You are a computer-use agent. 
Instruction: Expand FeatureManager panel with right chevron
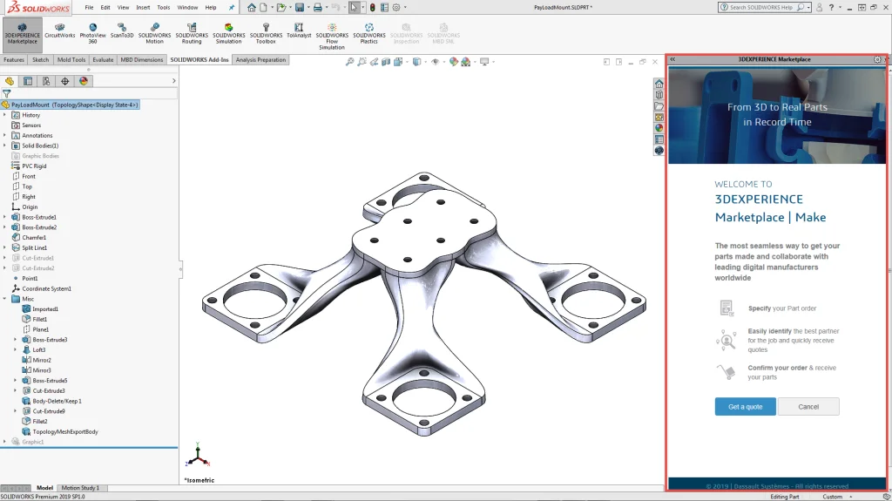[x=174, y=81]
